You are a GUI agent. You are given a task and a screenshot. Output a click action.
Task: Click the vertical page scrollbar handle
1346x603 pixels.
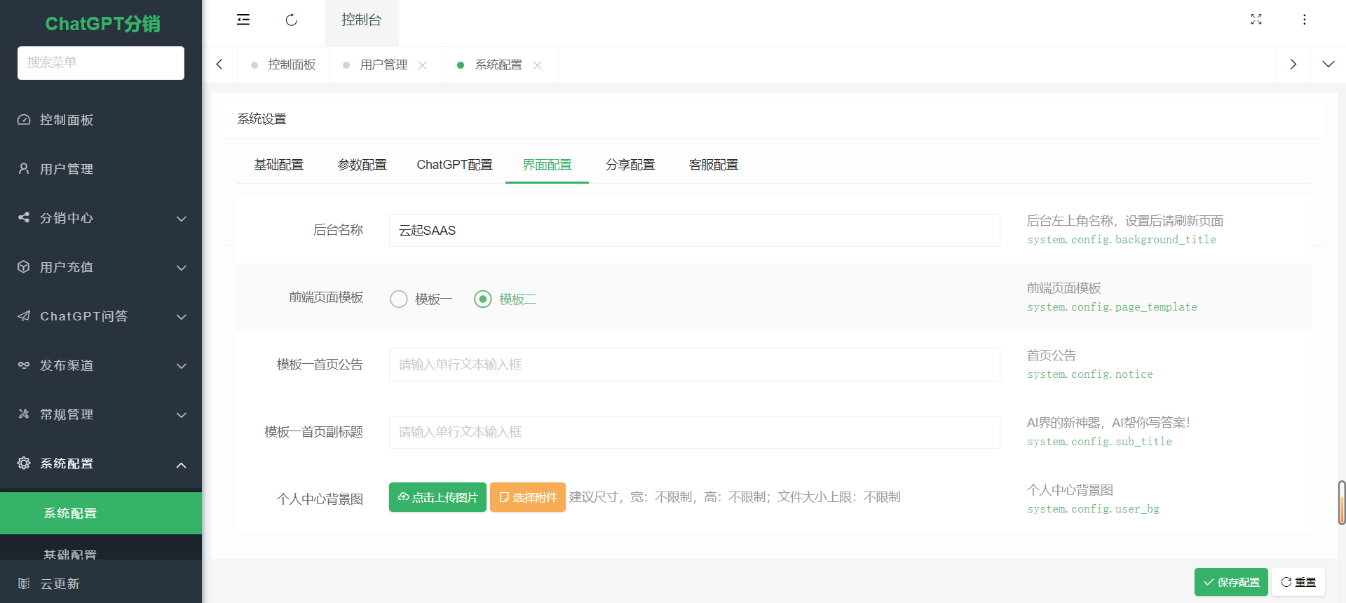point(1342,503)
